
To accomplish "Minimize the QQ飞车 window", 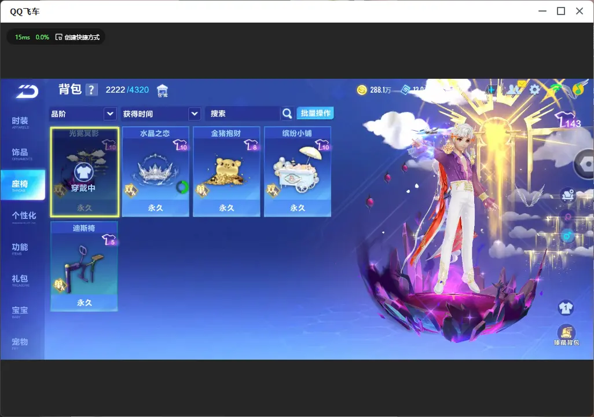I will (542, 12).
